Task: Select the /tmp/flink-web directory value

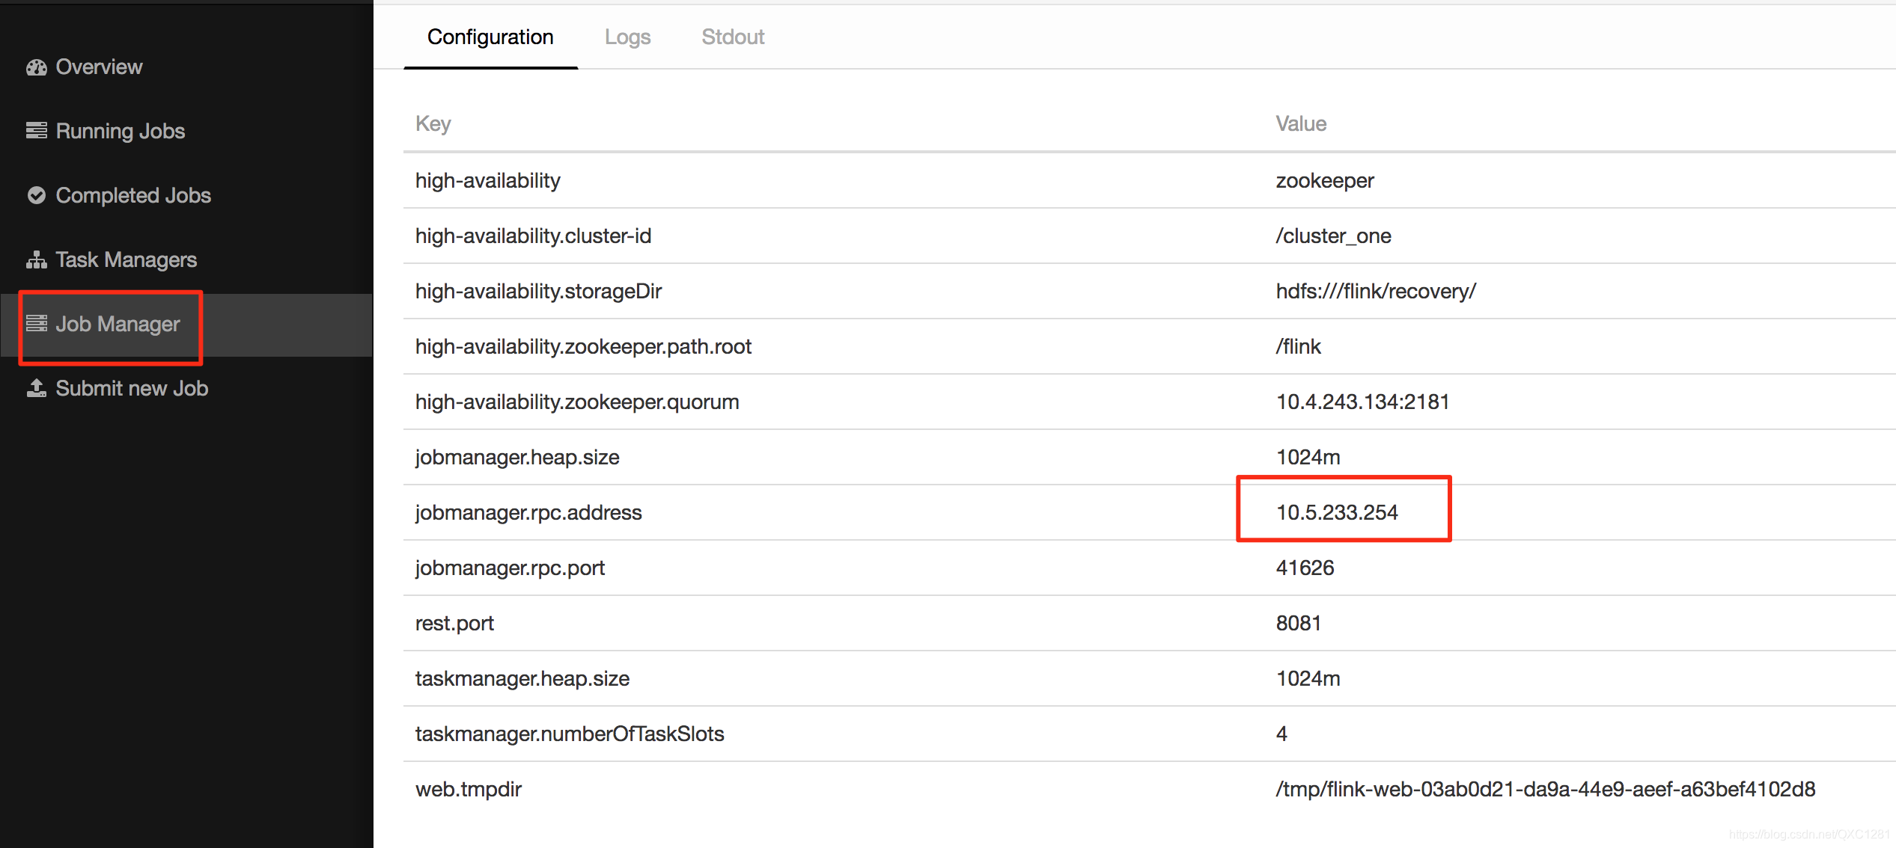Action: (x=1545, y=790)
